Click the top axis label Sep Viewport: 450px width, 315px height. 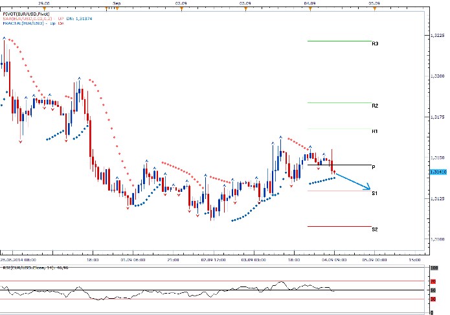tap(117, 3)
